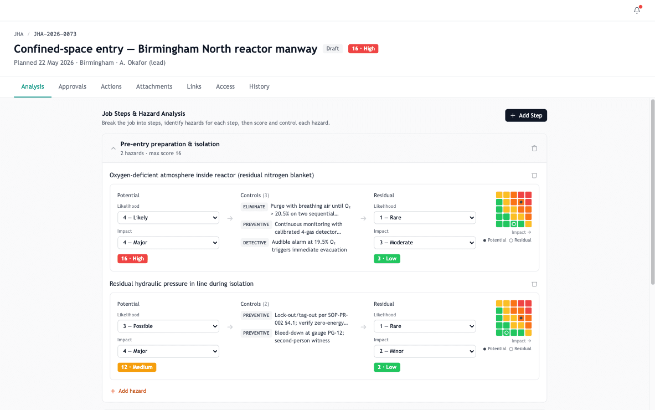Delete the Pre-entry preparation step via trash icon
Image resolution: width=655 pixels, height=410 pixels.
pyautogui.click(x=534, y=148)
